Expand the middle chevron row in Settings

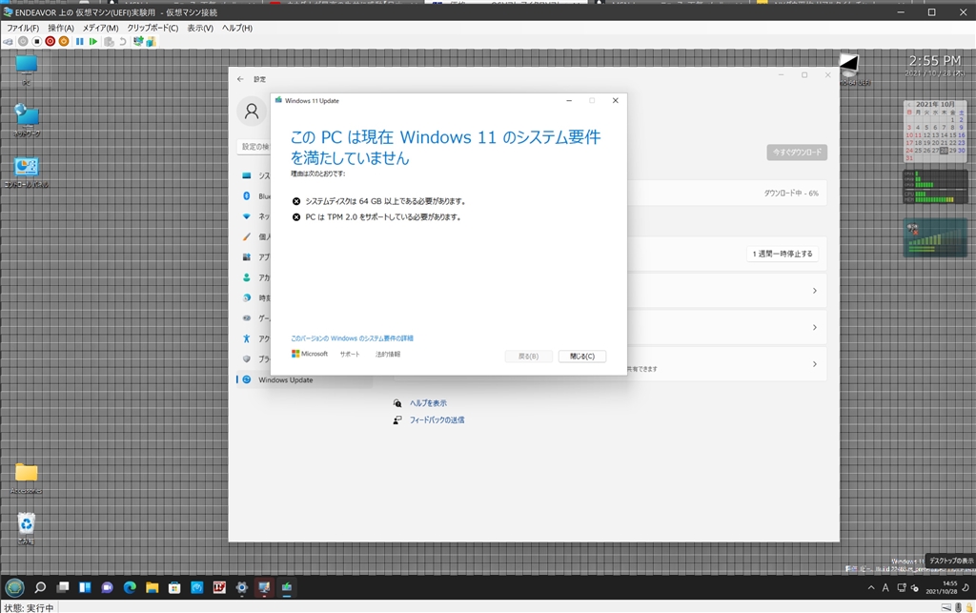point(815,327)
